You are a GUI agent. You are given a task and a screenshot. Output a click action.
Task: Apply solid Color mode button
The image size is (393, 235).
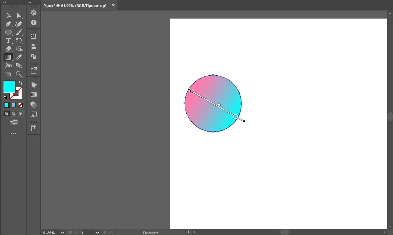7,105
